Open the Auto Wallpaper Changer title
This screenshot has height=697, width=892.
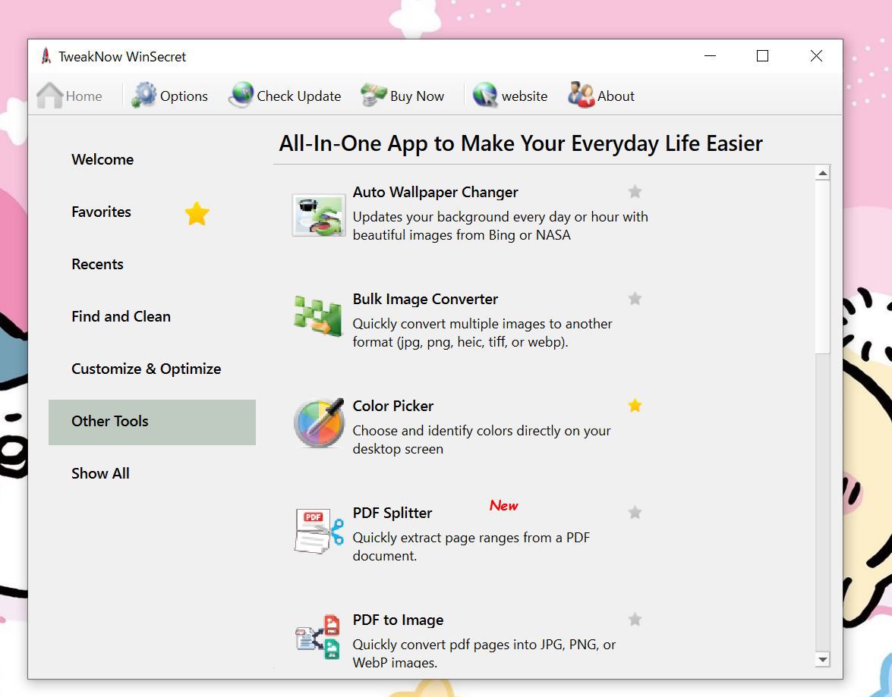[x=435, y=192]
